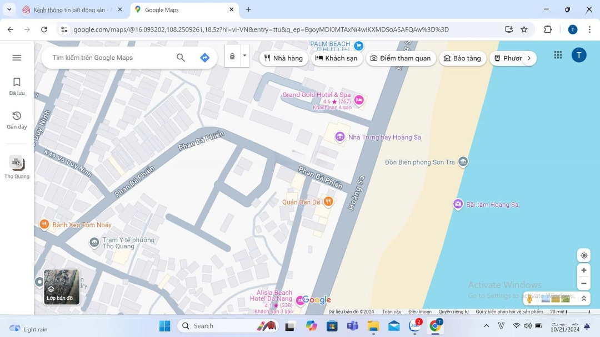The height and width of the screenshot is (337, 600).
Task: Filter map by Nhà hàng restaurants
Action: point(283,58)
